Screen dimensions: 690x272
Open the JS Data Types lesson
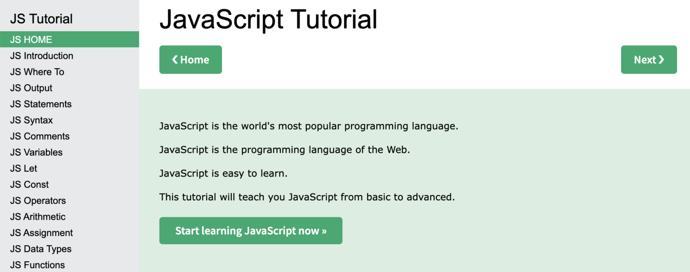pos(41,250)
